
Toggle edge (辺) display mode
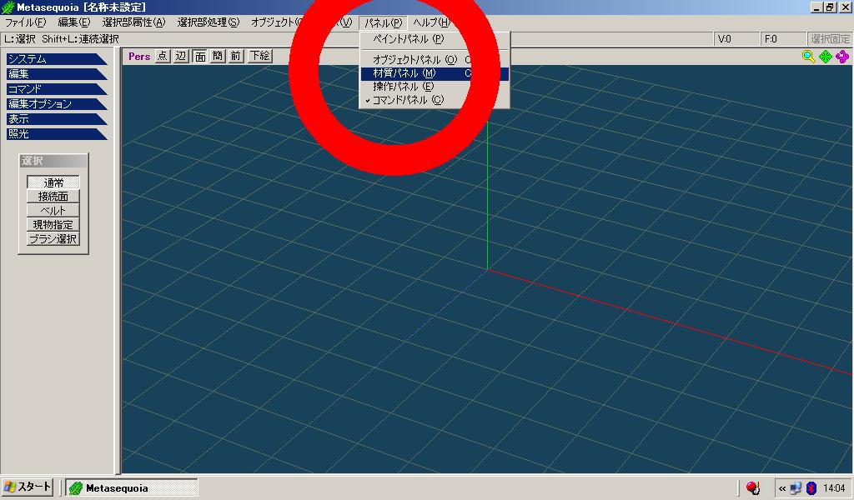(x=181, y=56)
